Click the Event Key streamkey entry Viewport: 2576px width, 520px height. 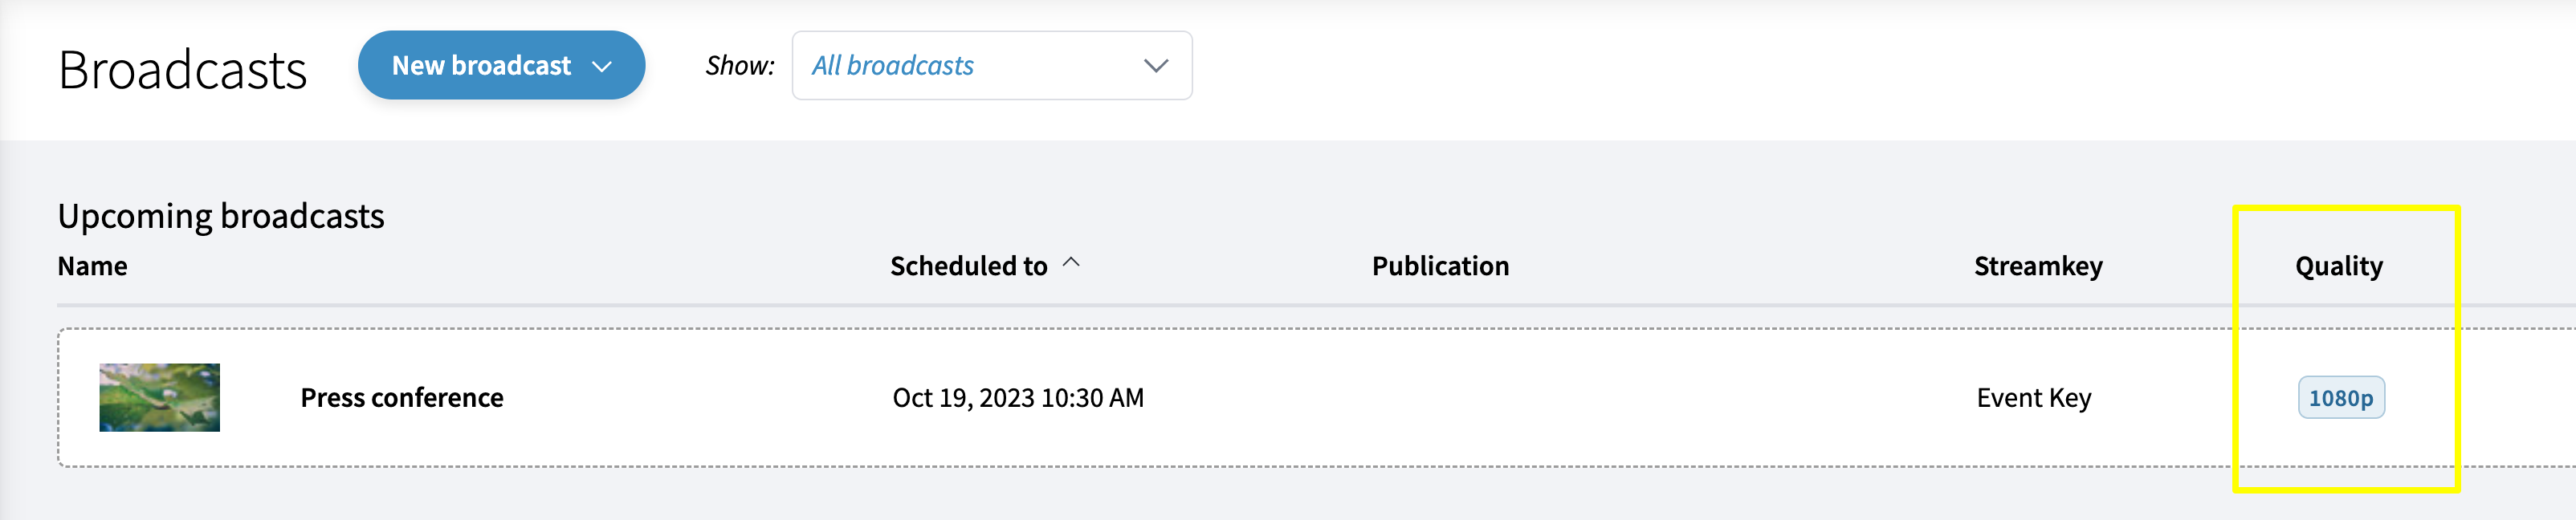pyautogui.click(x=2033, y=398)
